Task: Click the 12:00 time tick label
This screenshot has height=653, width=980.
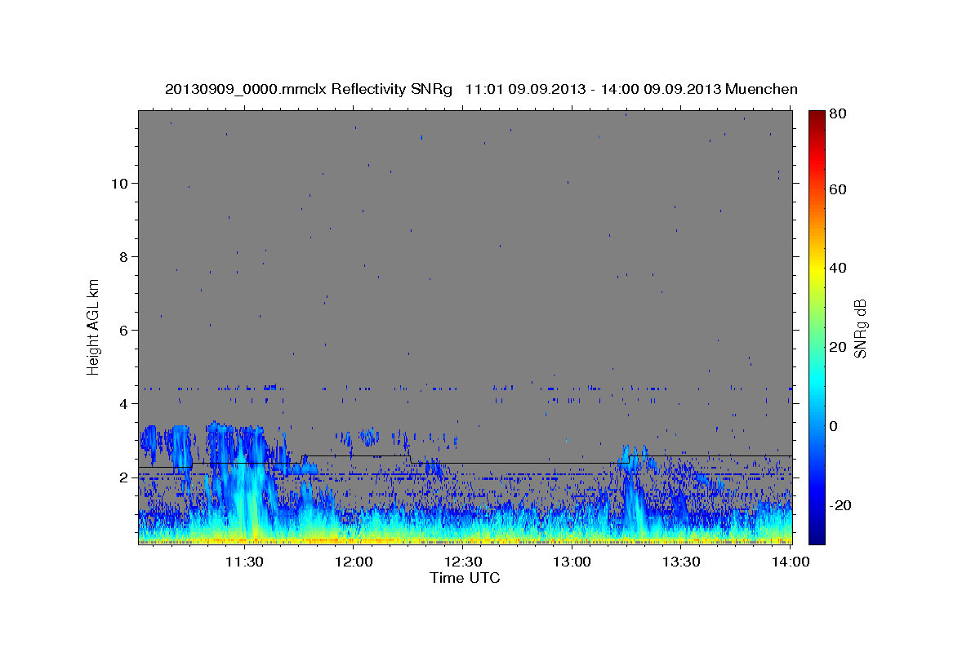Action: 354,562
